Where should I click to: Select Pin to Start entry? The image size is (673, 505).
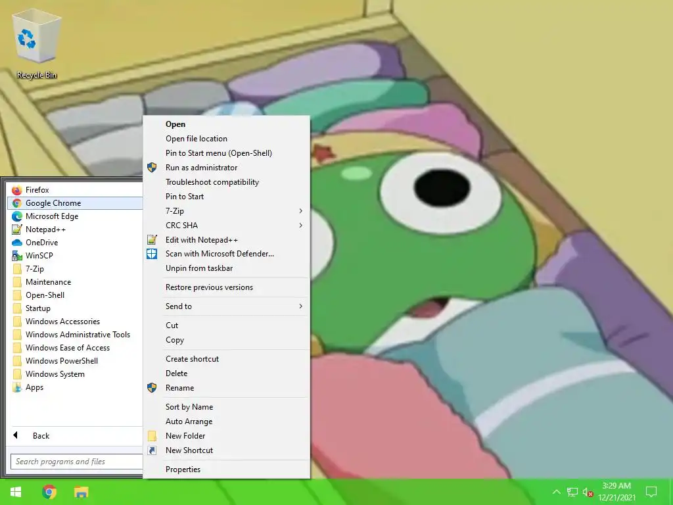226,197
